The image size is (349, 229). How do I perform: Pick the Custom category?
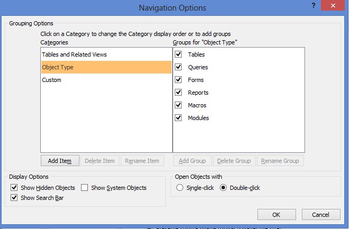pos(52,80)
